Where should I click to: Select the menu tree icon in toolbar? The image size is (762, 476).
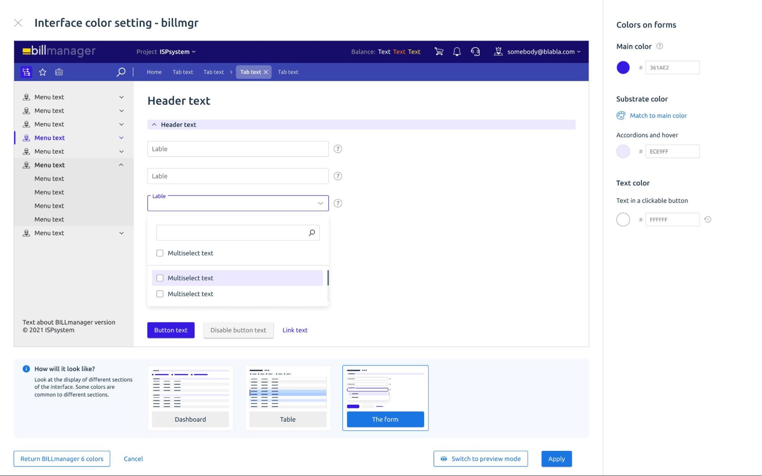(26, 72)
